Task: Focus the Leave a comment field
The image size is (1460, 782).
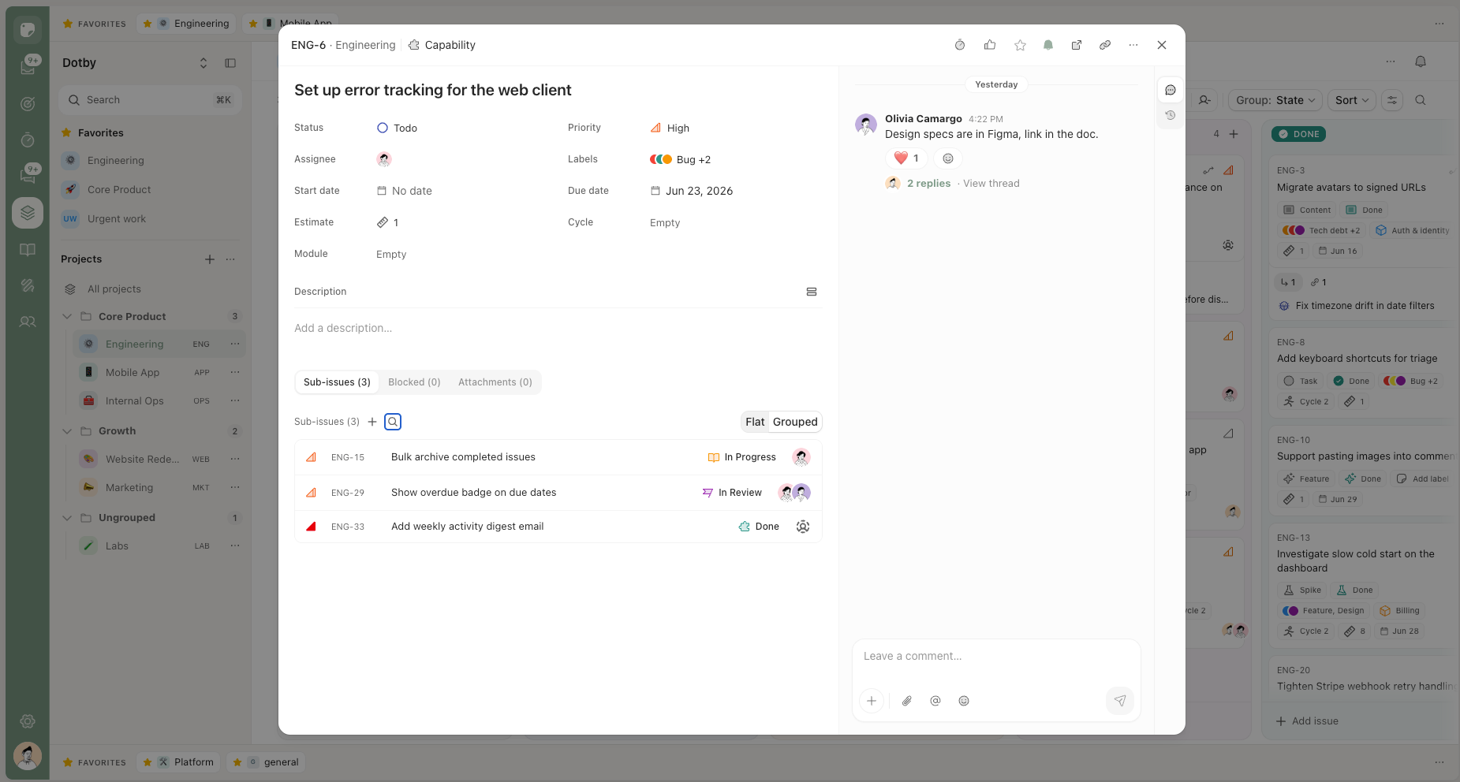Action: pos(996,657)
